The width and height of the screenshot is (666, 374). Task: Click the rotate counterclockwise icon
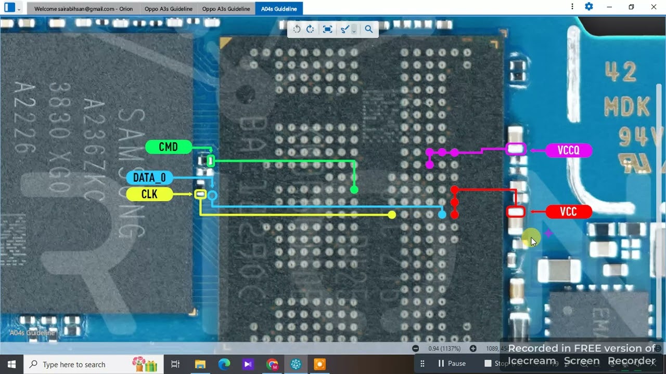click(297, 29)
